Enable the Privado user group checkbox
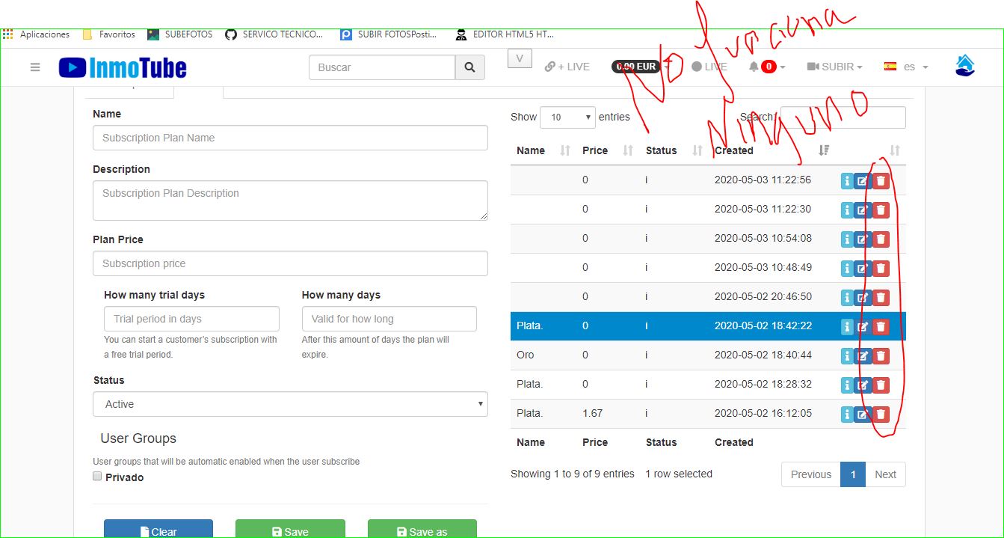1004x538 pixels. 97,475
